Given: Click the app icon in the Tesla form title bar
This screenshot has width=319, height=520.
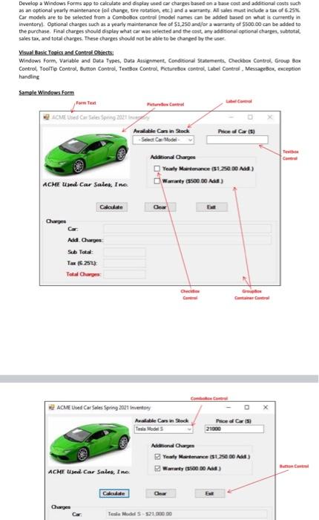Looking at the screenshot, I should pos(51,407).
